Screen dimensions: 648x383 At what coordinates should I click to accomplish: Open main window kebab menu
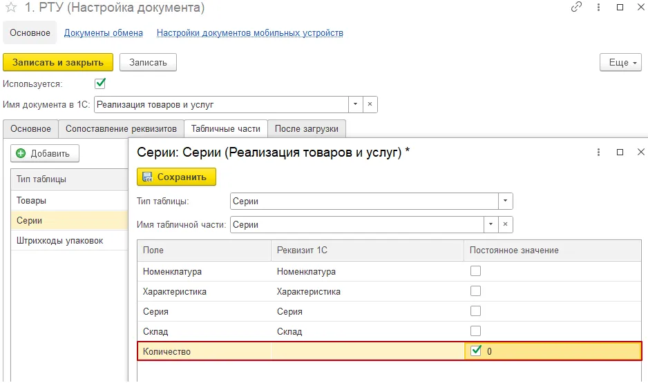point(598,7)
